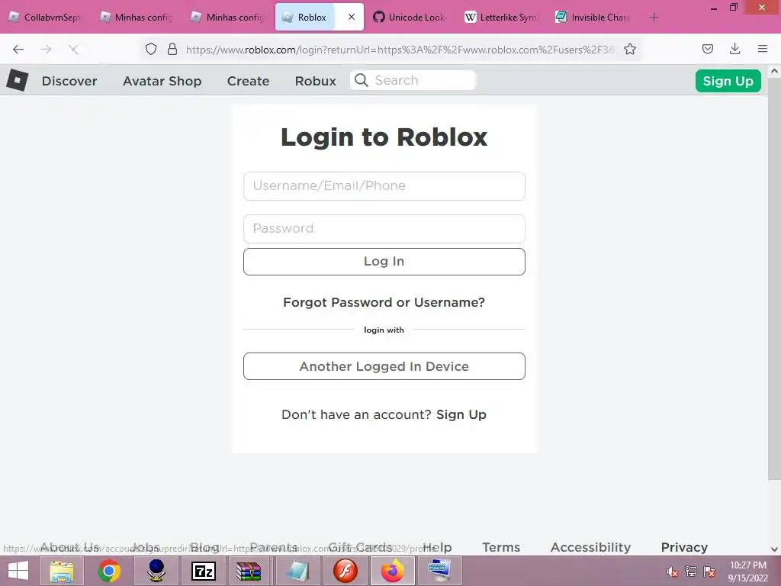Open the Downloads arrow icon

[735, 49]
